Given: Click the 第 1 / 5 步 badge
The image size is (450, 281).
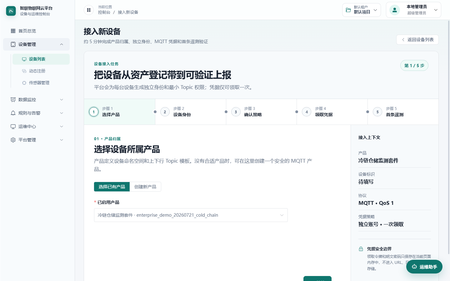Looking at the screenshot, I should 414,66.
